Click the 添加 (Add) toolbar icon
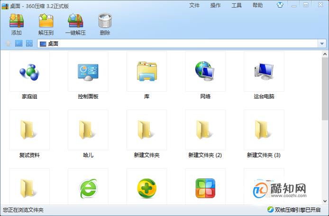Viewport: 329px width, 216px height. click(x=17, y=20)
